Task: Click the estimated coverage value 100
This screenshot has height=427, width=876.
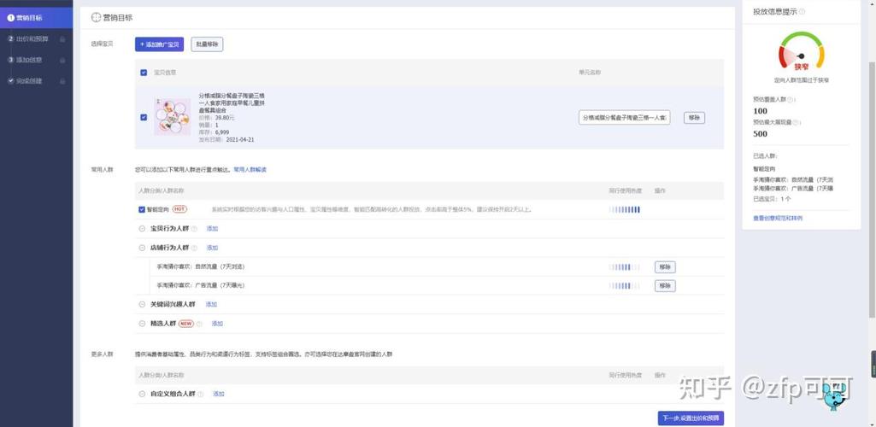Action: click(761, 111)
